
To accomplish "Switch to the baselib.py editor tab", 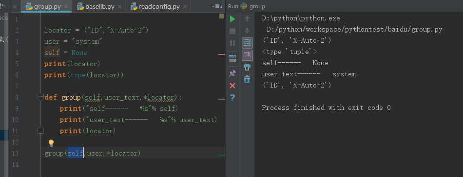I will point(100,6).
